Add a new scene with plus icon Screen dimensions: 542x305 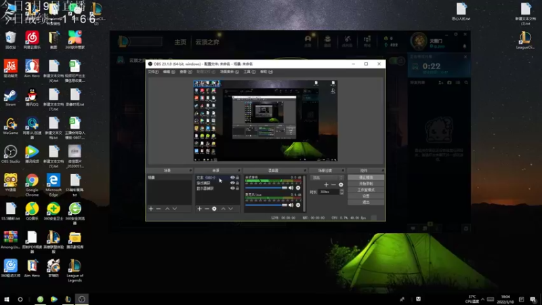coord(150,209)
